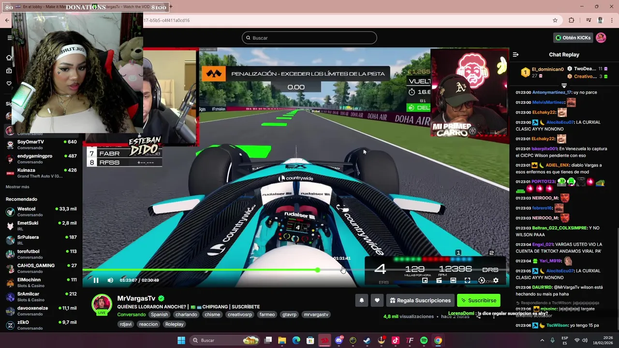Open the CAHOS_GAMING channel in the sidebar
619x348 pixels.
(x=41, y=268)
